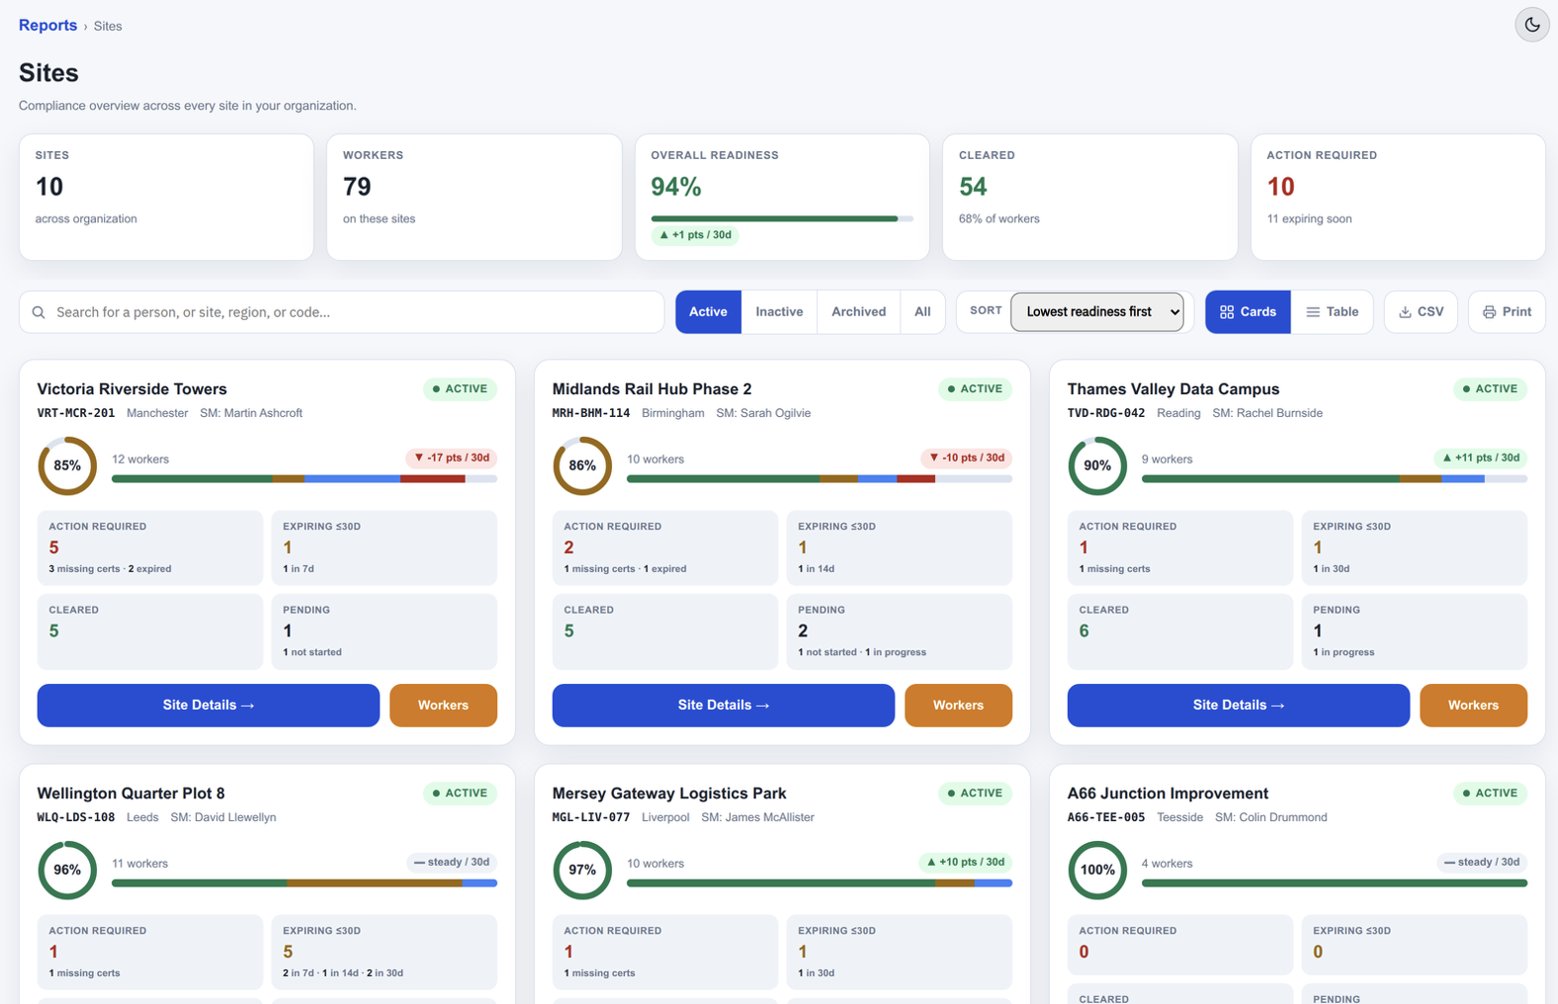Click the Sites 10 summary card
1558x1004 pixels.
166,198
